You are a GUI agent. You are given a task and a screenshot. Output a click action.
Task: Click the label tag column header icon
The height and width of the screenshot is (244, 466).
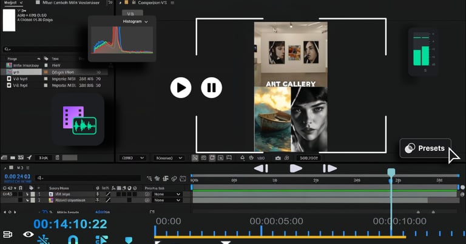46,59
